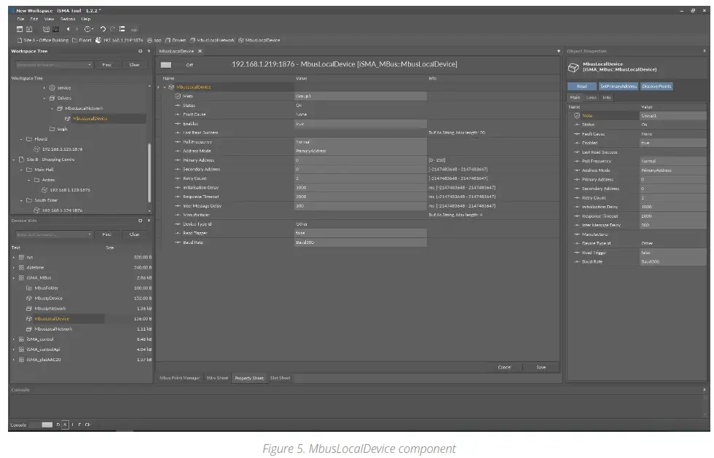Maximize the Workspace Tree panel icon
Screen dimensions: 714x458
click(x=140, y=51)
